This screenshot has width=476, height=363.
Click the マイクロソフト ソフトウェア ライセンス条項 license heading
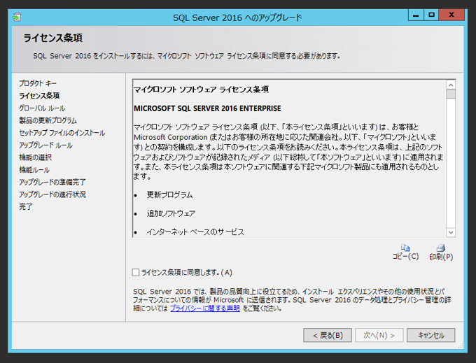201,90
